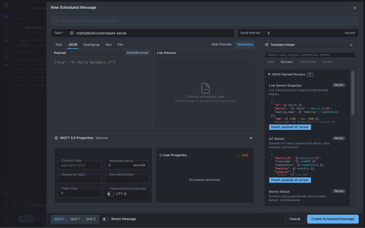The width and height of the screenshot is (365, 228).
Task: Click the recipe count badge 4
Action: 310,74
